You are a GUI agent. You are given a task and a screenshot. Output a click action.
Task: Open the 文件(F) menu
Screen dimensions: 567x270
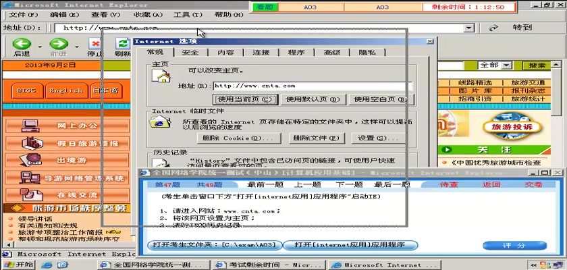pyautogui.click(x=24, y=15)
